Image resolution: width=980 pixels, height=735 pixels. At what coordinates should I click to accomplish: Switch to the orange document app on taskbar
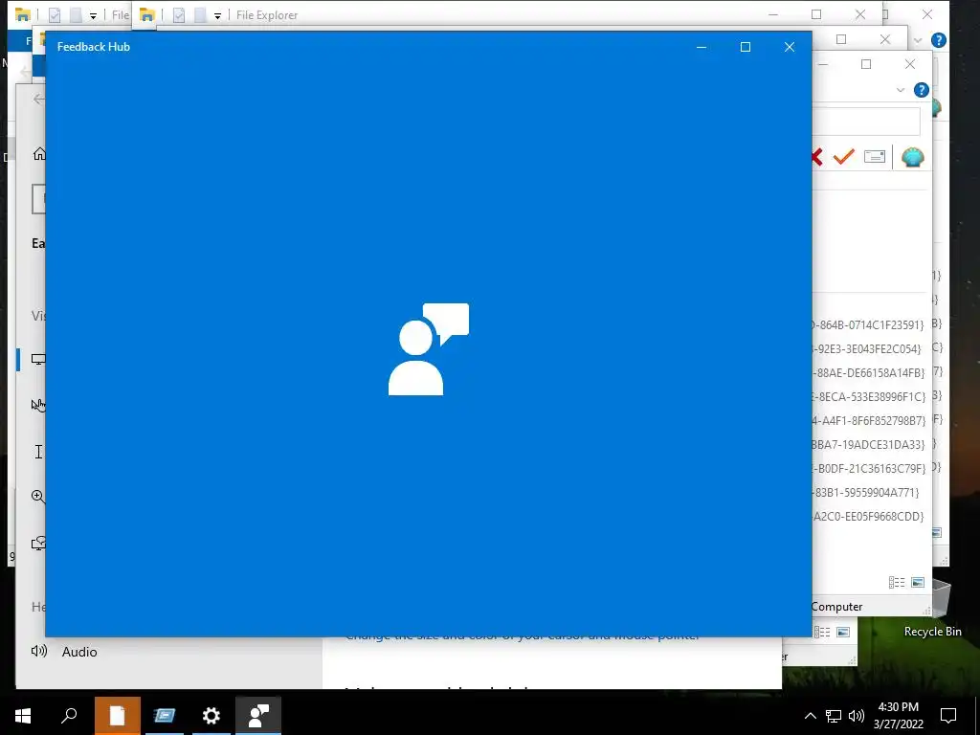tap(118, 716)
